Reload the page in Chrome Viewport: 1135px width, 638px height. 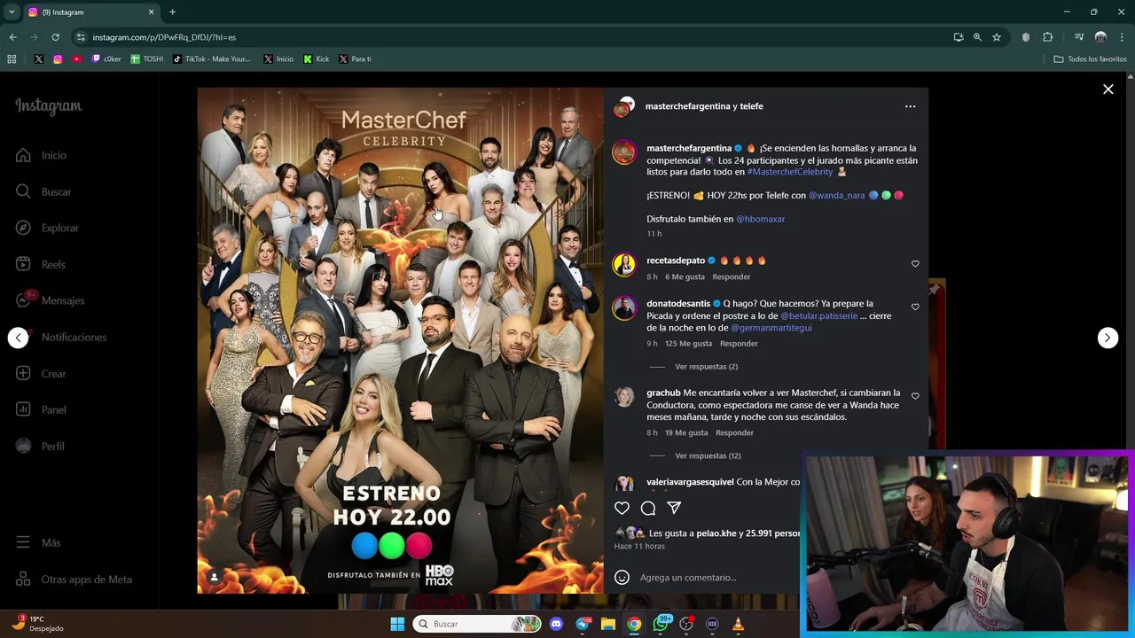55,37
